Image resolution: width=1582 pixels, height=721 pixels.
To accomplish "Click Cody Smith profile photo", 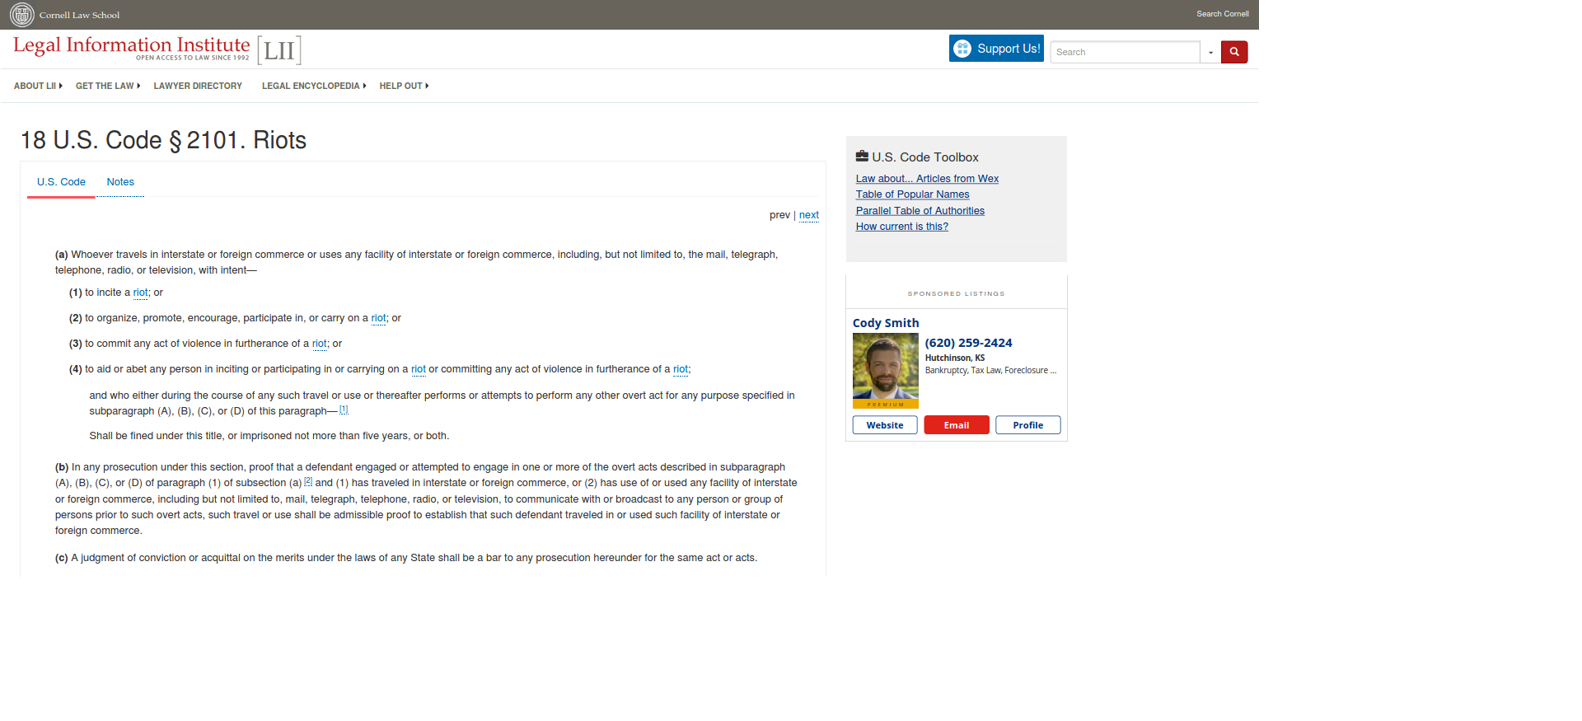I will [886, 370].
